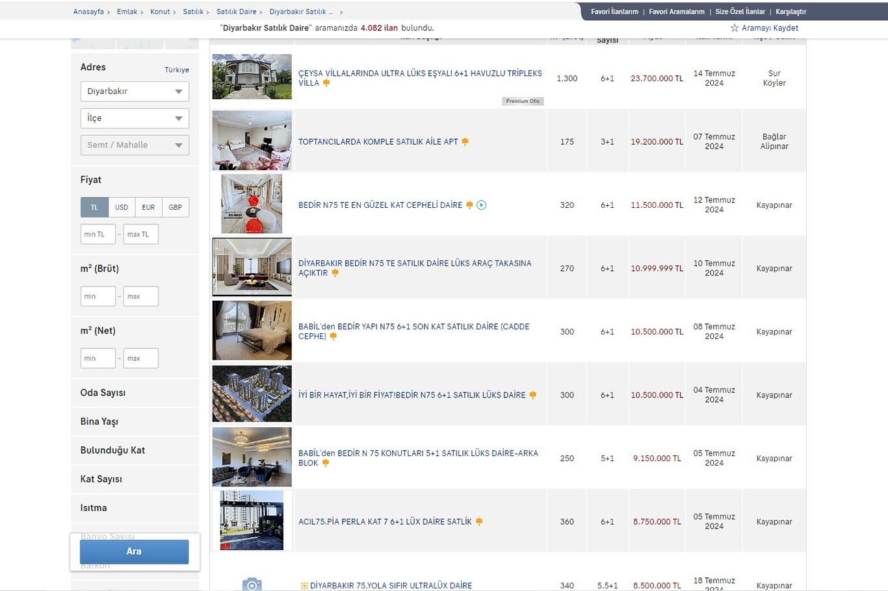The image size is (888, 591).
Task: Click the min TL price input field
Action: [x=98, y=234]
